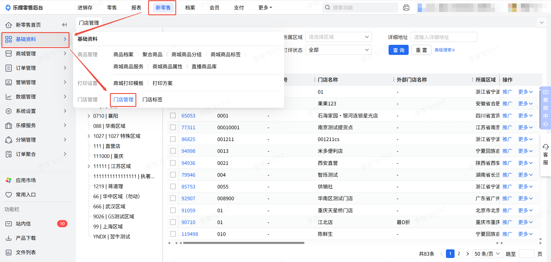Open the 新零售首页 home icon
This screenshot has height=262, width=551.
click(9, 25)
